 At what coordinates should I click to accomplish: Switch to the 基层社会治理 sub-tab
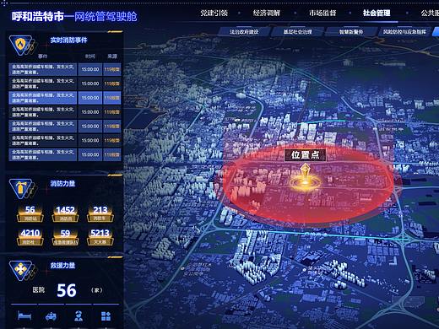pyautogui.click(x=297, y=32)
